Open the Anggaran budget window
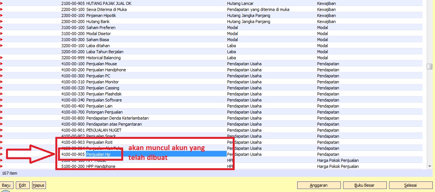 318,185
